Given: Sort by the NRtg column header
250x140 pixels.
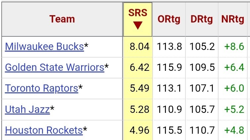Looking at the screenshot, I should point(232,19).
